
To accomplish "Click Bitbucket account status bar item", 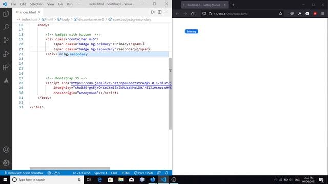I will point(24,173).
